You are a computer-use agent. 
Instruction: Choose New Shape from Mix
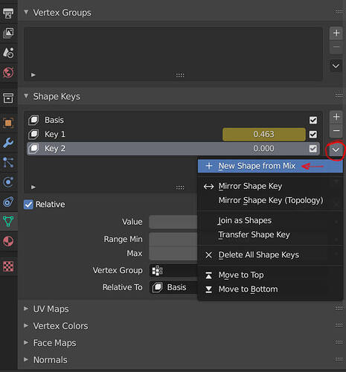click(270, 166)
